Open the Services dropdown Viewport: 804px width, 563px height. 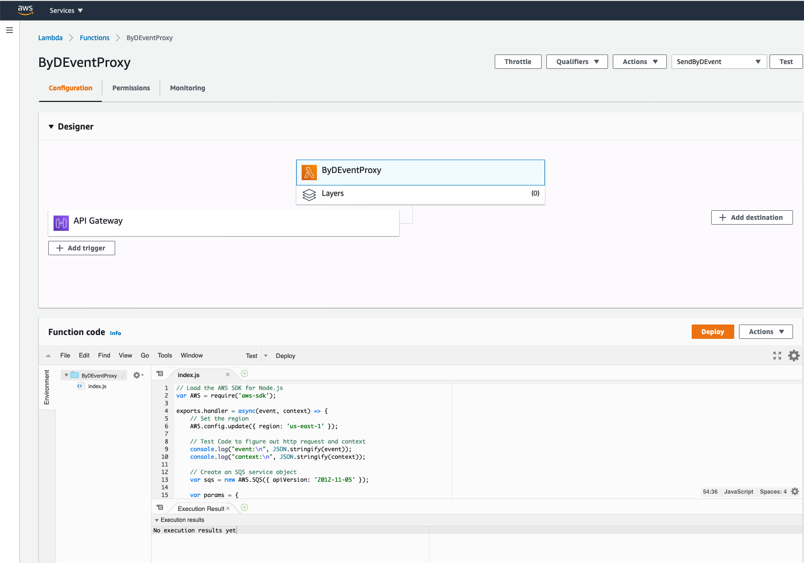(x=66, y=11)
